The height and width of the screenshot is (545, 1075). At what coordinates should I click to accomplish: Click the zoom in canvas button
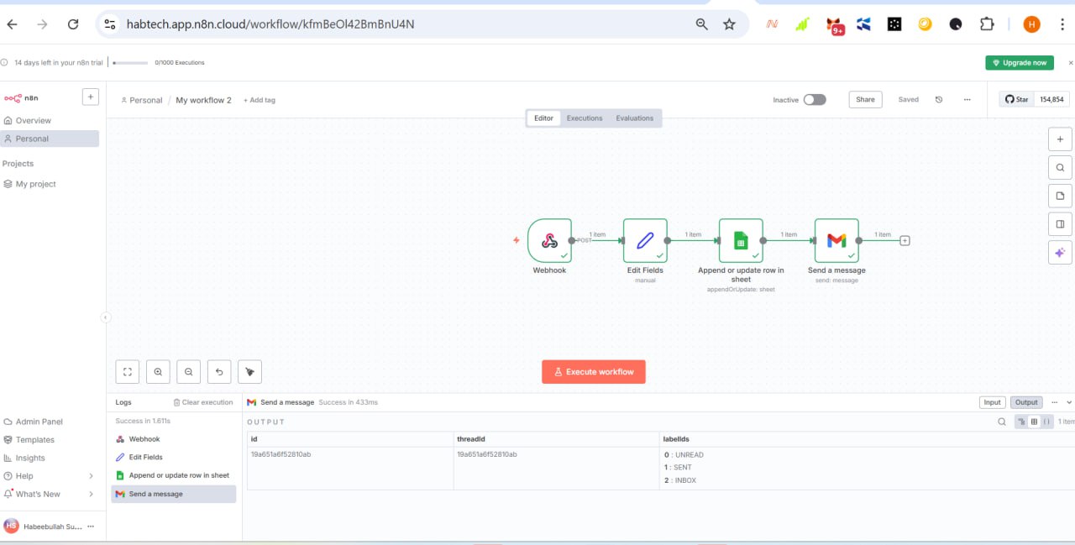point(158,371)
